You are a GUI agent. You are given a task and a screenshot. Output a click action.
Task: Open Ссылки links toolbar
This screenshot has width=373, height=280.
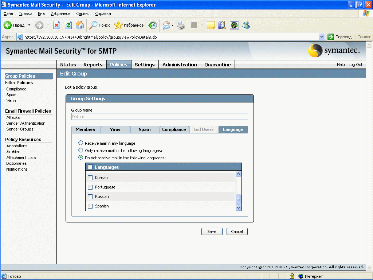(364, 37)
